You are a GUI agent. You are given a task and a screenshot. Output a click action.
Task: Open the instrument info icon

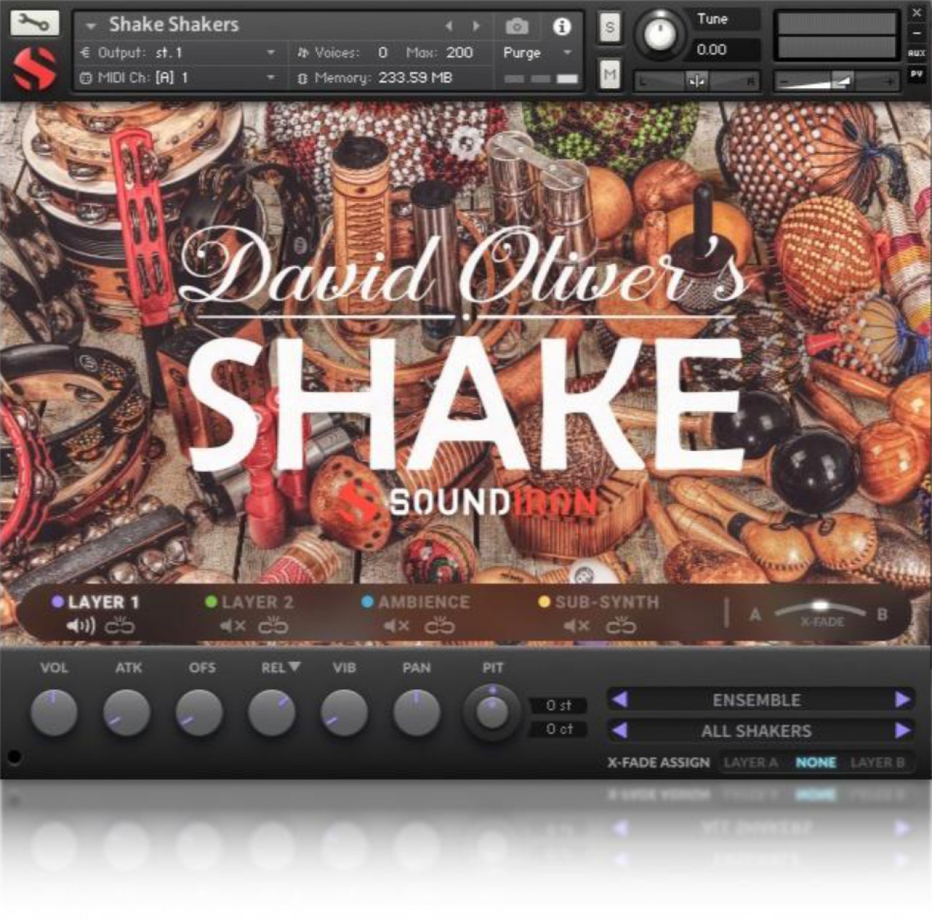[561, 27]
